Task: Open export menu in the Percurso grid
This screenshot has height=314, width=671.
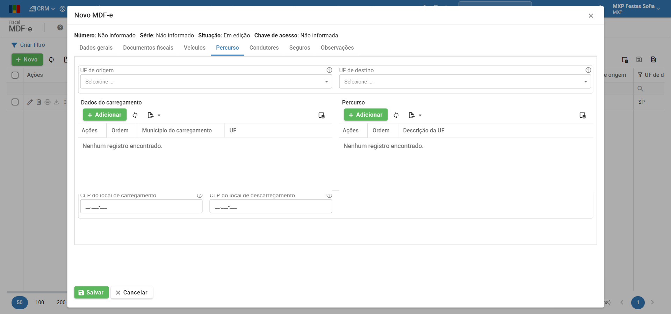Action: [415, 115]
